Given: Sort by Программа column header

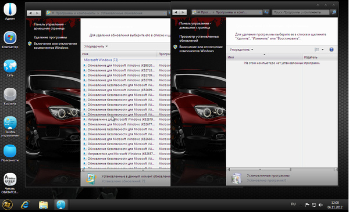Looking at the screenshot, I should click(164, 54).
